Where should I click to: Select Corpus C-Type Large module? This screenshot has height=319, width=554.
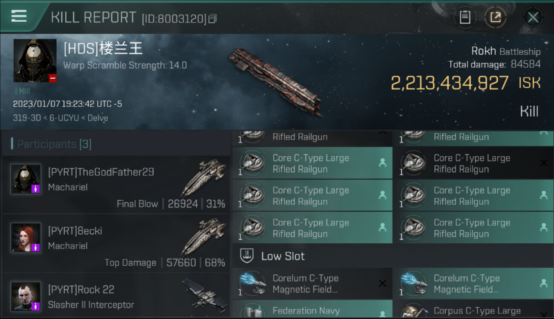(x=473, y=309)
